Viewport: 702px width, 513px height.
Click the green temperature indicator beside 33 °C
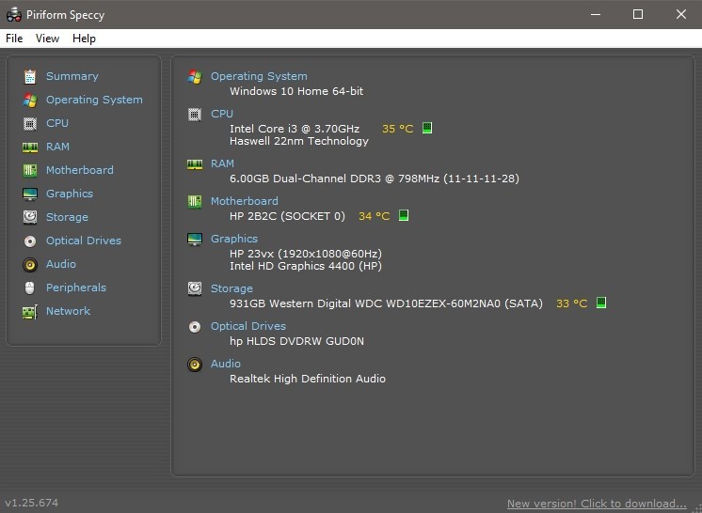[x=601, y=303]
